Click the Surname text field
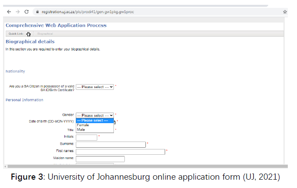 [110, 144]
